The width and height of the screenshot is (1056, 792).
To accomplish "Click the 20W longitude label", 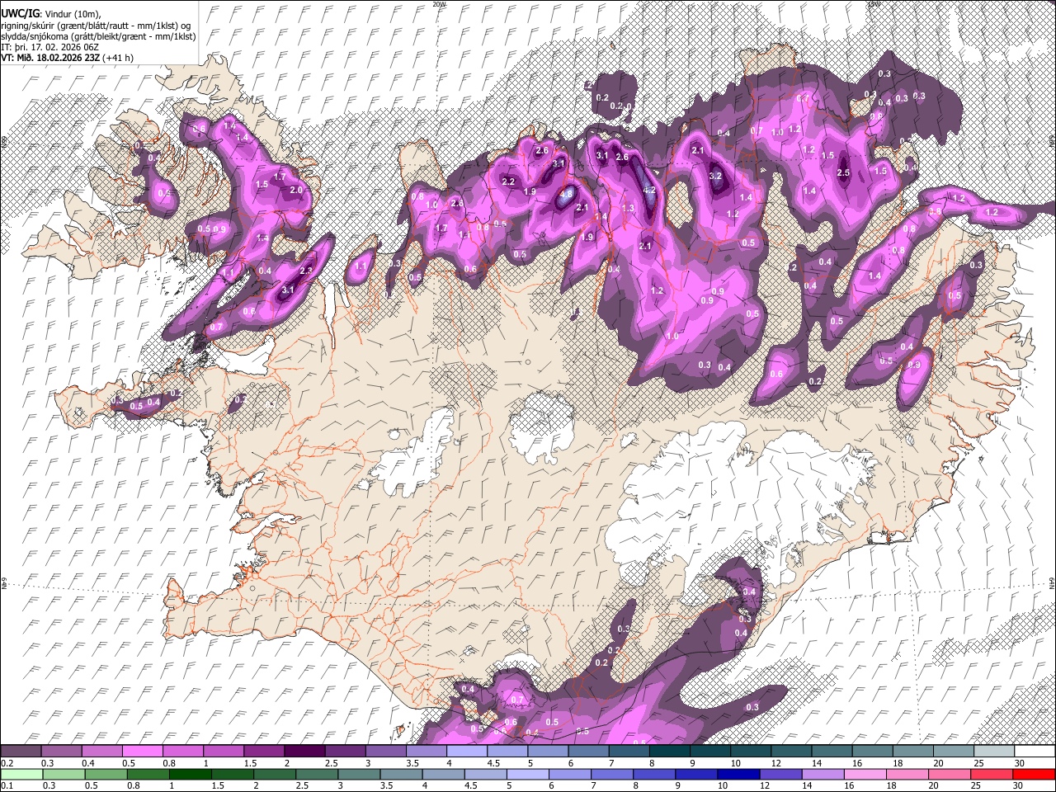I will pyautogui.click(x=440, y=4).
